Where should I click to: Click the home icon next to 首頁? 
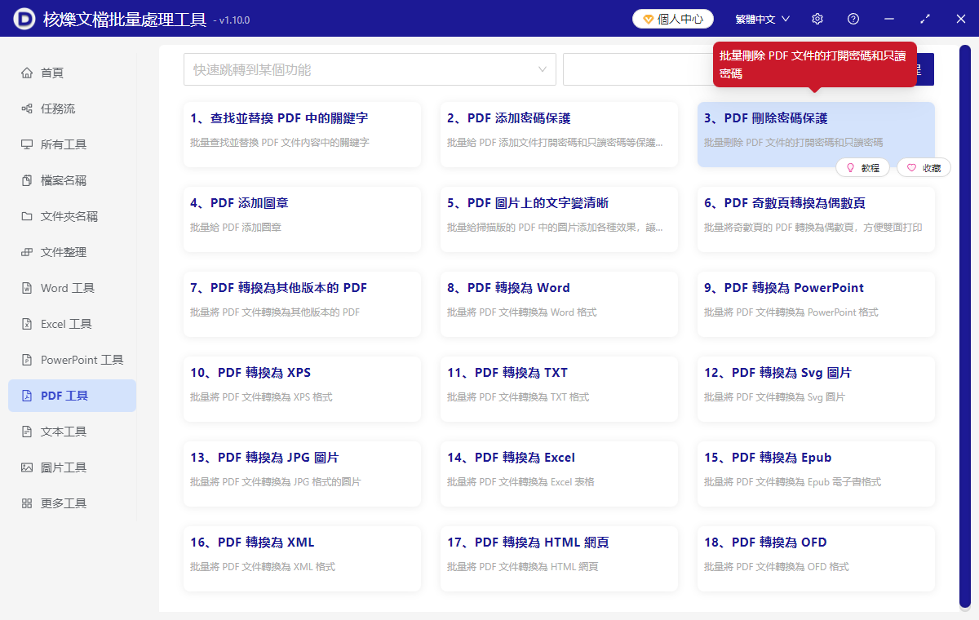coord(27,73)
